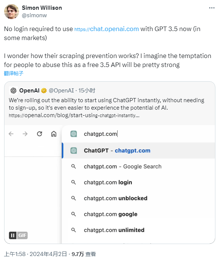This screenshot has width=221, height=259.
Task: Choose the chatgpt.com login suggestion
Action: [138, 182]
